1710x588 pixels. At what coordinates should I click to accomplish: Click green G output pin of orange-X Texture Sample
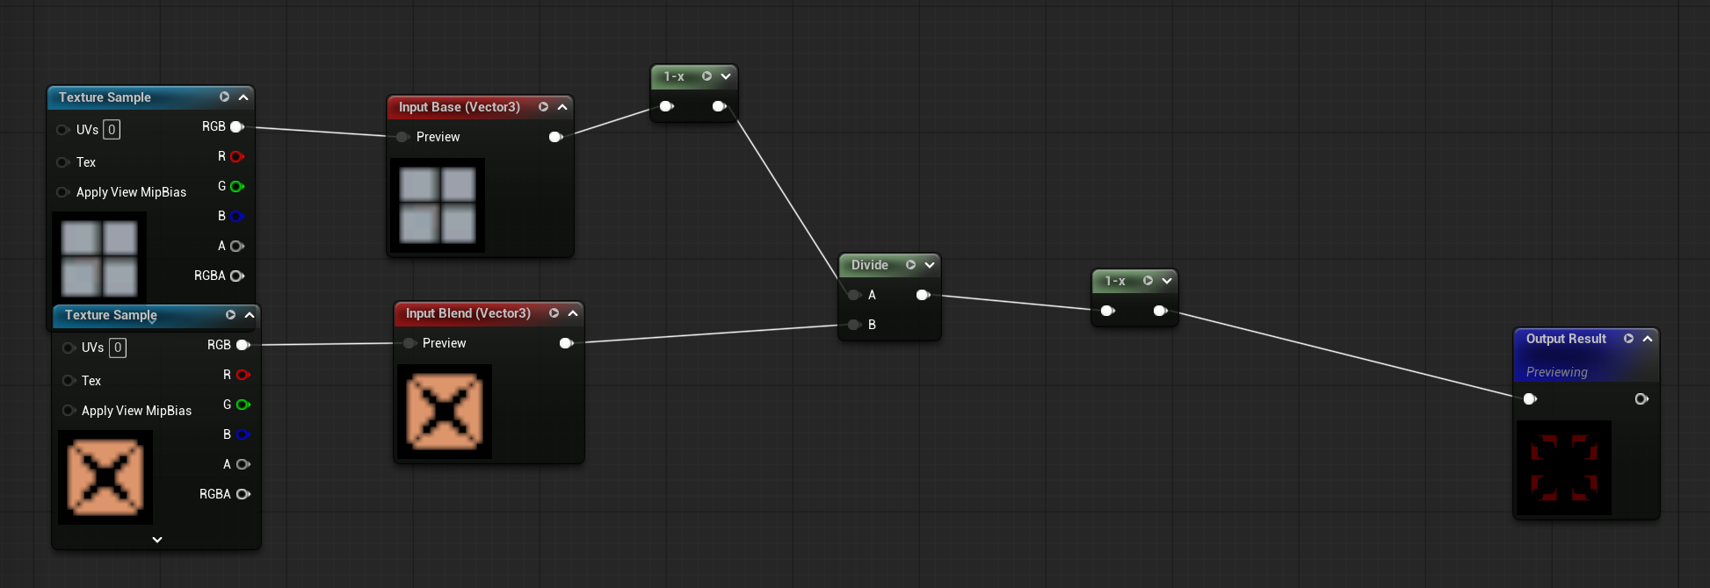[x=243, y=405]
